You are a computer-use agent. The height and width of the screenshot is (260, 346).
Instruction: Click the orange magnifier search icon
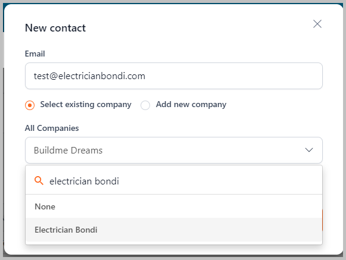39,181
